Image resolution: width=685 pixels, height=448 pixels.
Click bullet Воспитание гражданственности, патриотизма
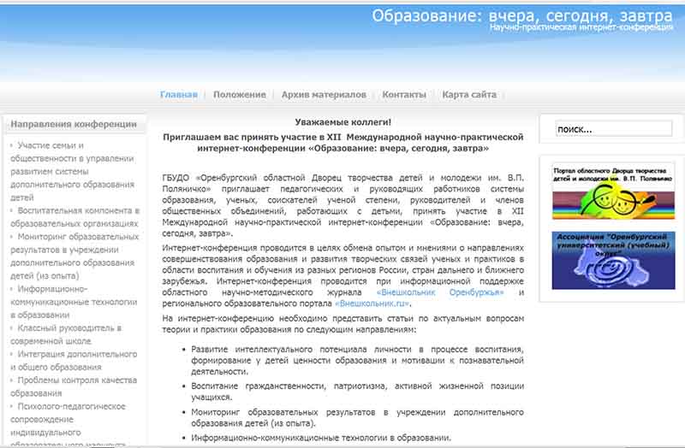click(x=357, y=392)
